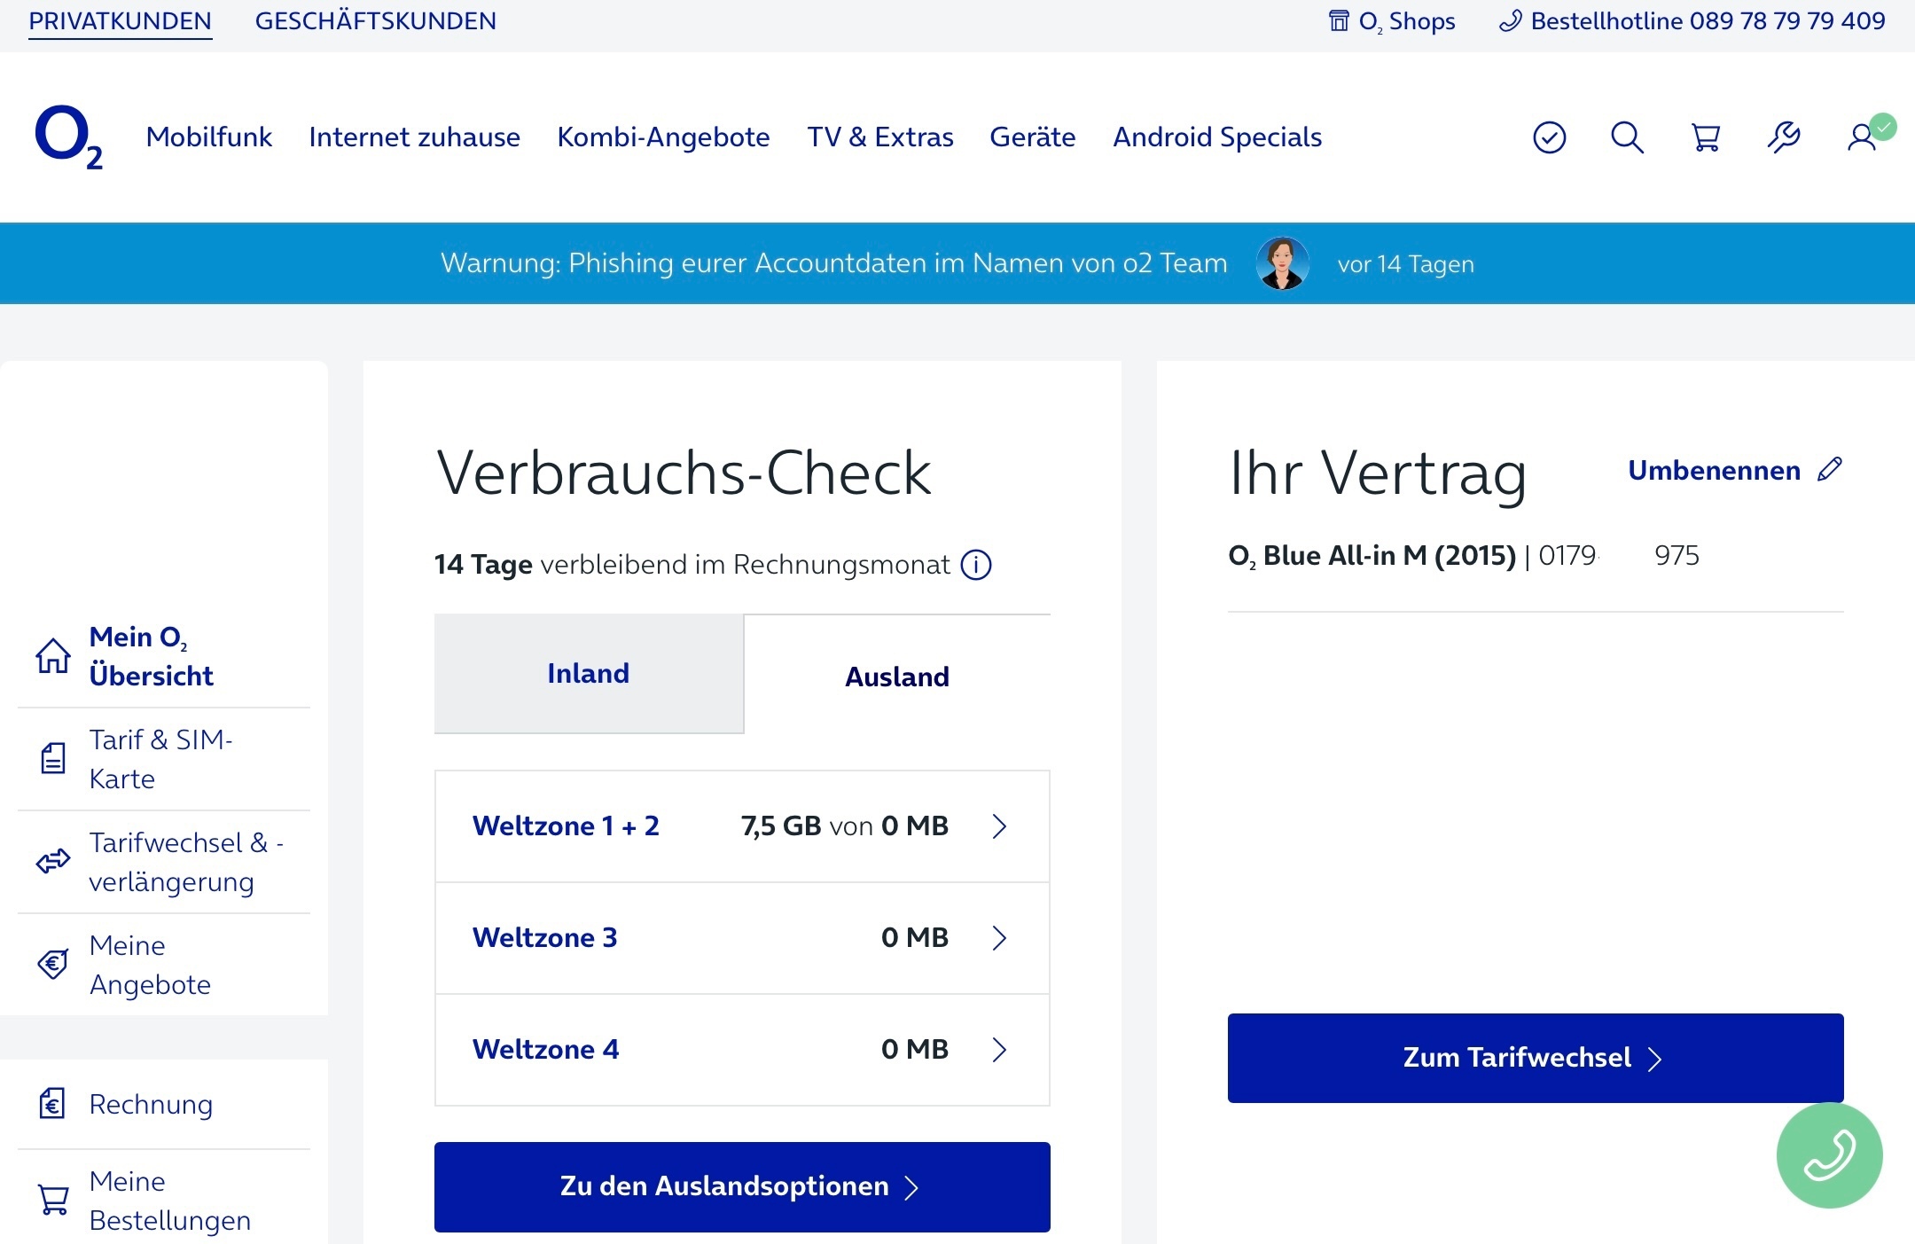Open the shopping cart icon
Screen dimensions: 1915x1244
(x=1705, y=137)
